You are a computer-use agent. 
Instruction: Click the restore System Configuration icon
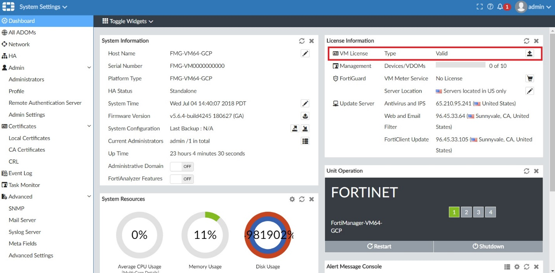pos(305,128)
